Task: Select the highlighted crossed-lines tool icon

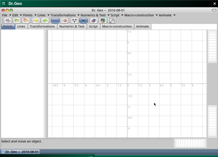Action: coord(83,21)
